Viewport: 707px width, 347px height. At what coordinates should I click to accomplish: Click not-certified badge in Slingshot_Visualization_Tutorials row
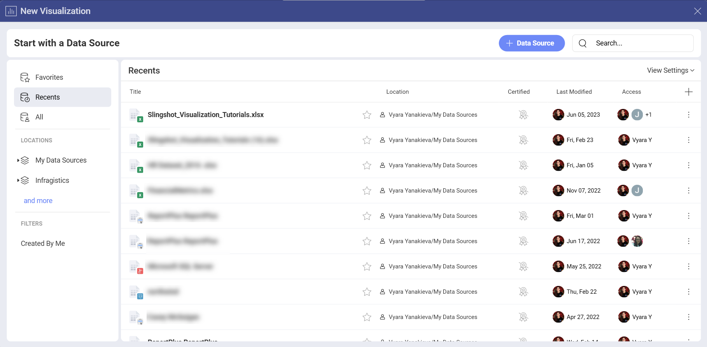tap(523, 115)
